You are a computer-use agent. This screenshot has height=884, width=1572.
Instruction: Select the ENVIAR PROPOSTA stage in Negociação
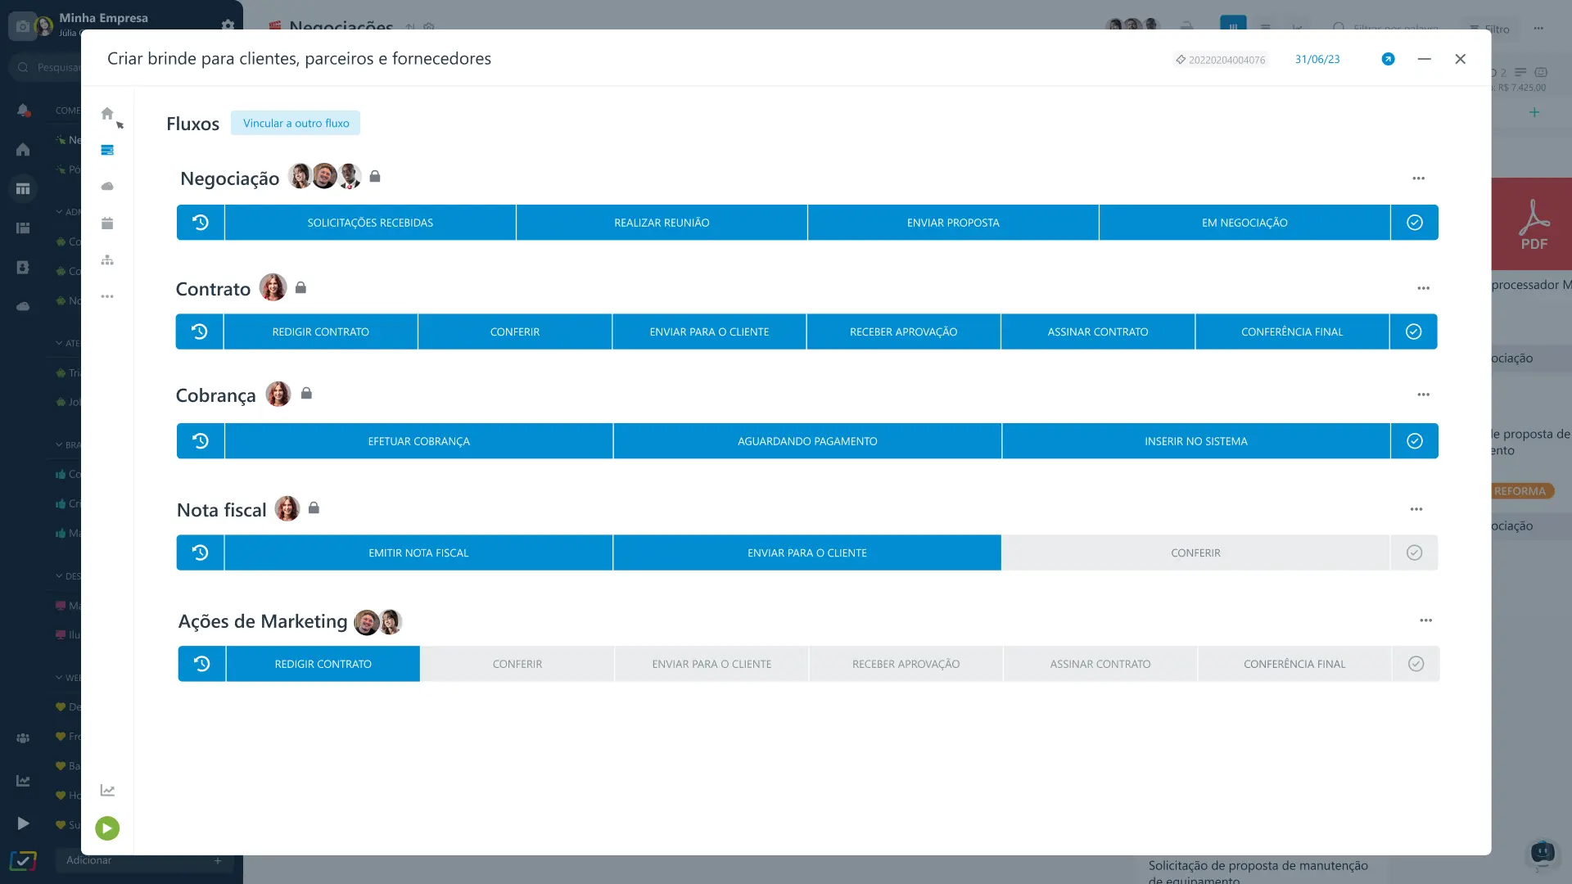point(953,223)
